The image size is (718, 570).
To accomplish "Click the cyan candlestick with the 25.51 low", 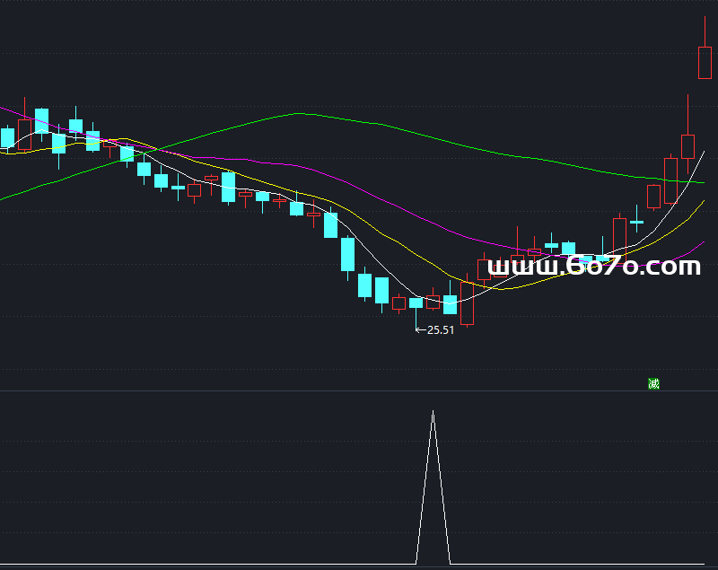I will pyautogui.click(x=416, y=303).
